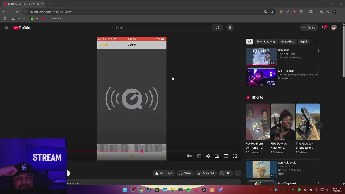Screen dimensions: 345x194
Task: Open options menu for Left Field Logic
Action: click(319, 163)
